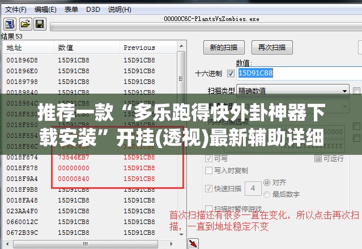Viewport: 362px width, 249px height.
Task: Click the open folder toolbar icon
Action: [25, 24]
